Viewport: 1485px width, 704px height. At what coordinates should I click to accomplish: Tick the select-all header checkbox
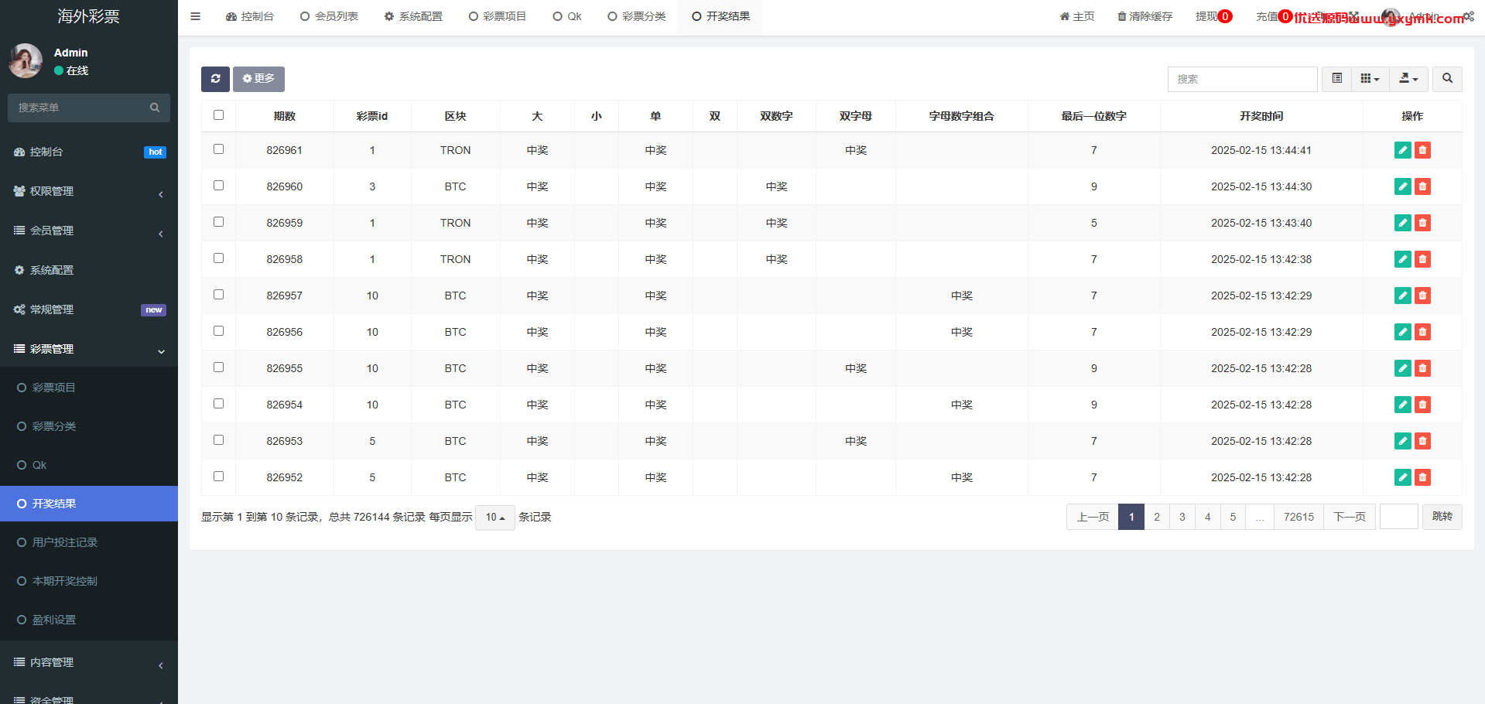218,115
